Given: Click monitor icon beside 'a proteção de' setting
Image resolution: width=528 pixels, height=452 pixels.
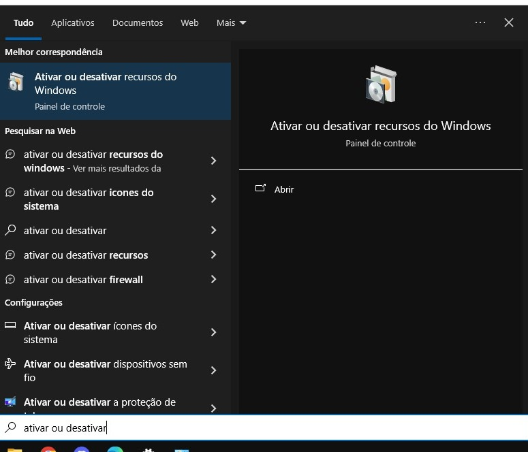Looking at the screenshot, I should tap(10, 402).
